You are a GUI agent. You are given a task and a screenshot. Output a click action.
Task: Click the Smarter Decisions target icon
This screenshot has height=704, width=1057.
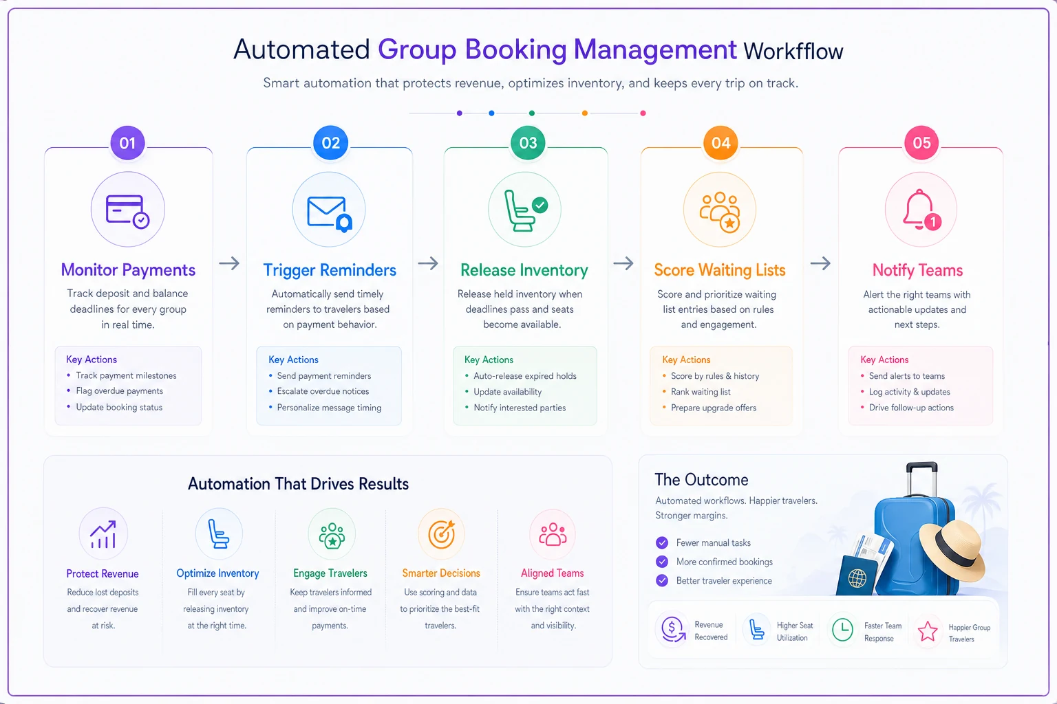tap(442, 533)
